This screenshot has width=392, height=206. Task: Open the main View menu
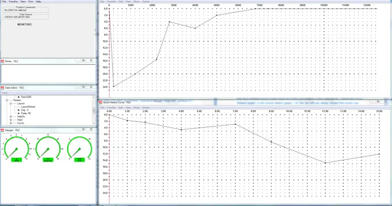click(23, 2)
